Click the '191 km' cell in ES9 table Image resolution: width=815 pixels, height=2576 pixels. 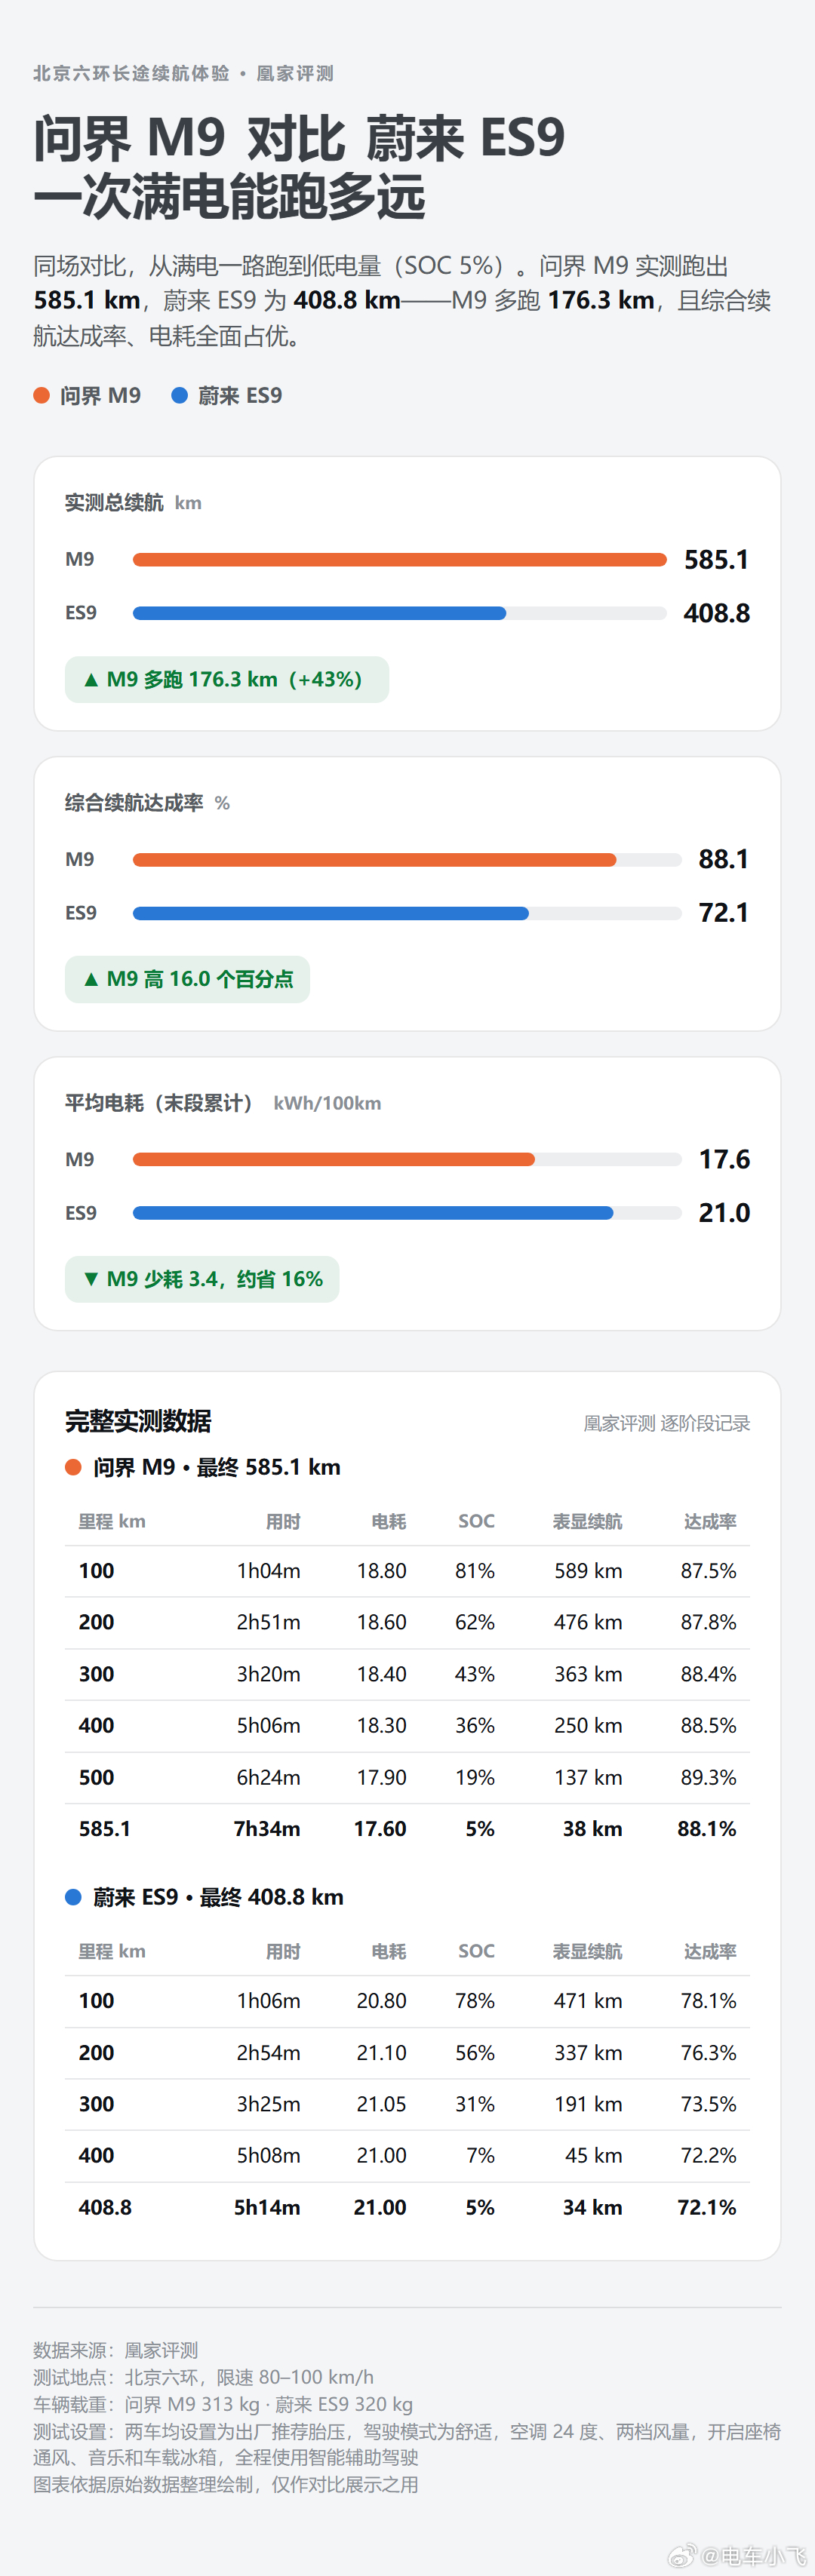pyautogui.click(x=588, y=2104)
